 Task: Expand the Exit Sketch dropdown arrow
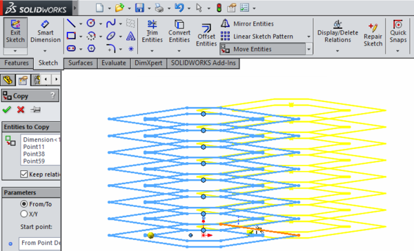[15, 51]
